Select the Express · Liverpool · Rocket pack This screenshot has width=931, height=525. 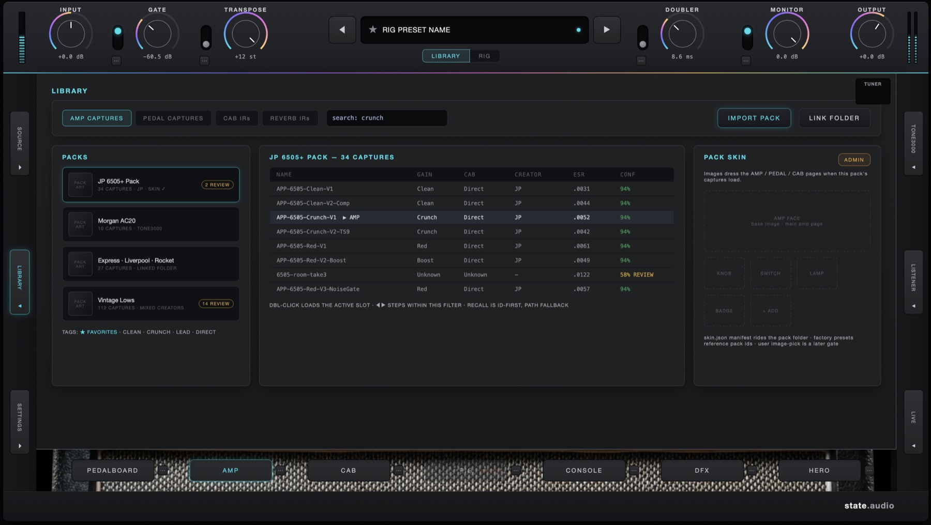(151, 264)
